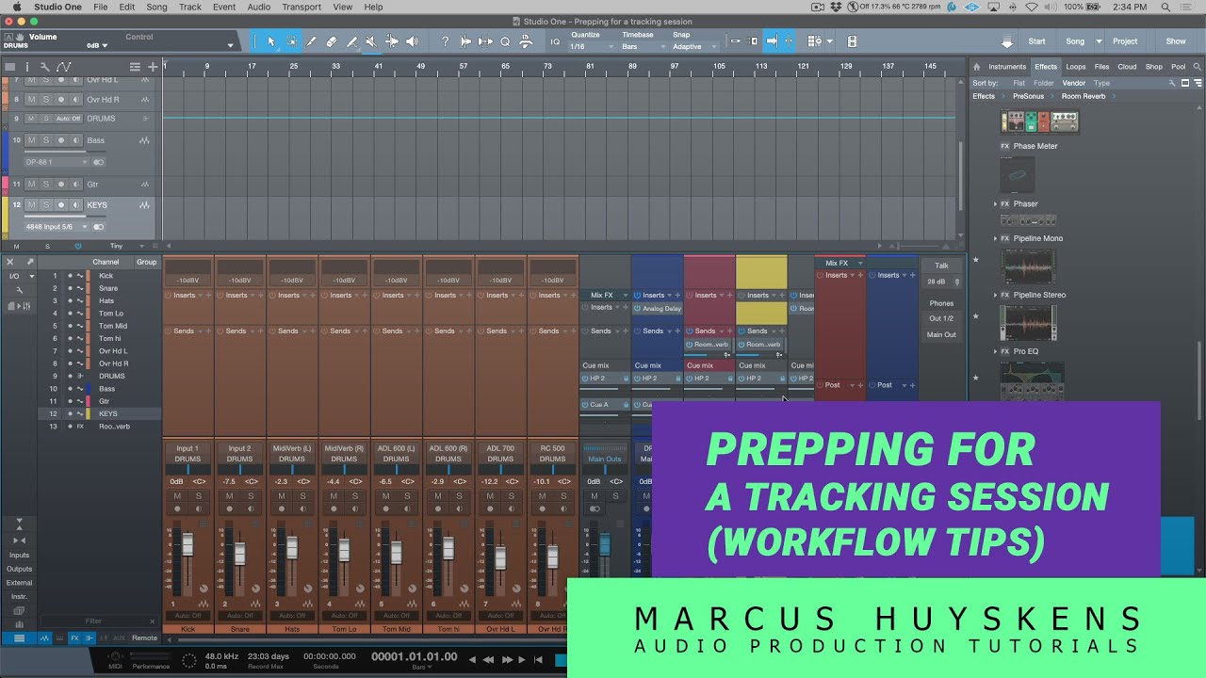
Task: Solo the KEYS track
Action: [46, 204]
